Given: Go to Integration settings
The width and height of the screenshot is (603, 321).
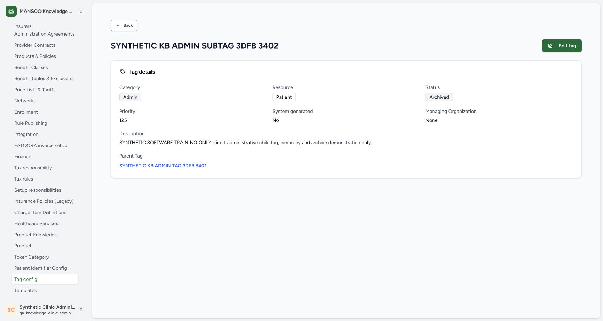Looking at the screenshot, I should click(x=26, y=134).
